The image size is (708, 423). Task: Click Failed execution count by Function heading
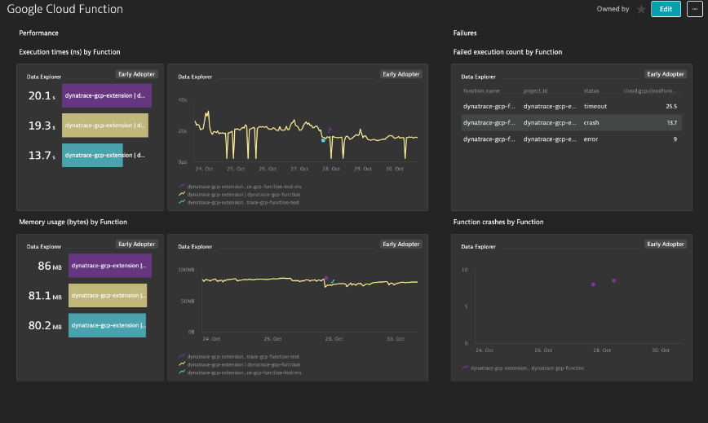tap(507, 52)
